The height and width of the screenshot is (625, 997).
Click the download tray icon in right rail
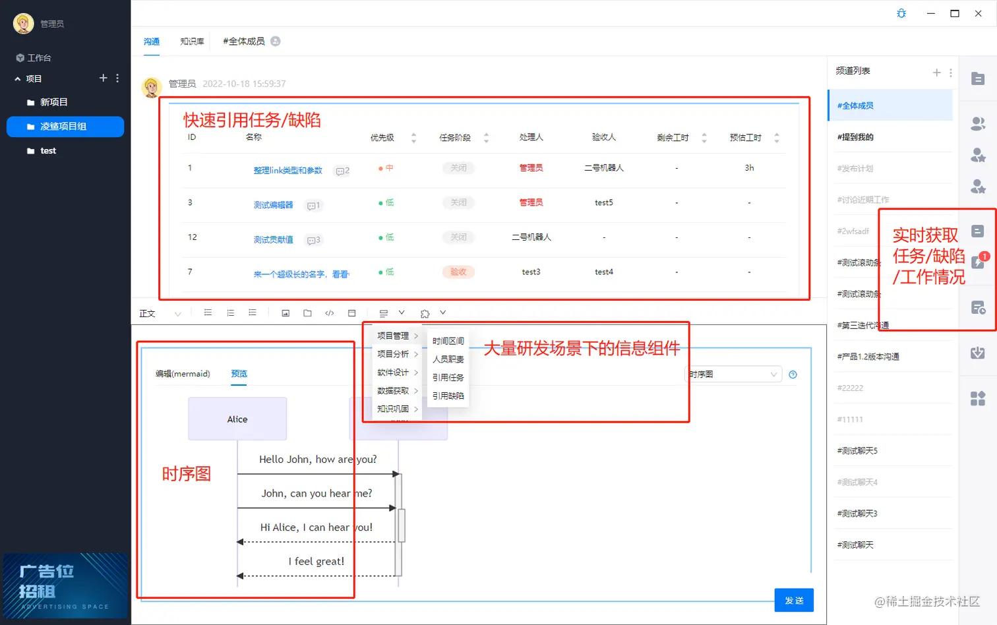tap(978, 353)
